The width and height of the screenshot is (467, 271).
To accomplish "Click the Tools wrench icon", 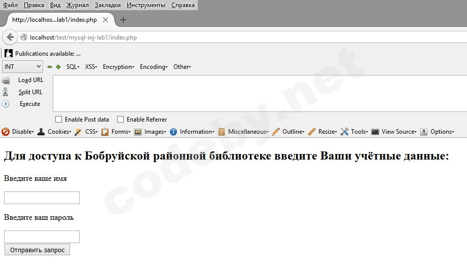I will 344,132.
